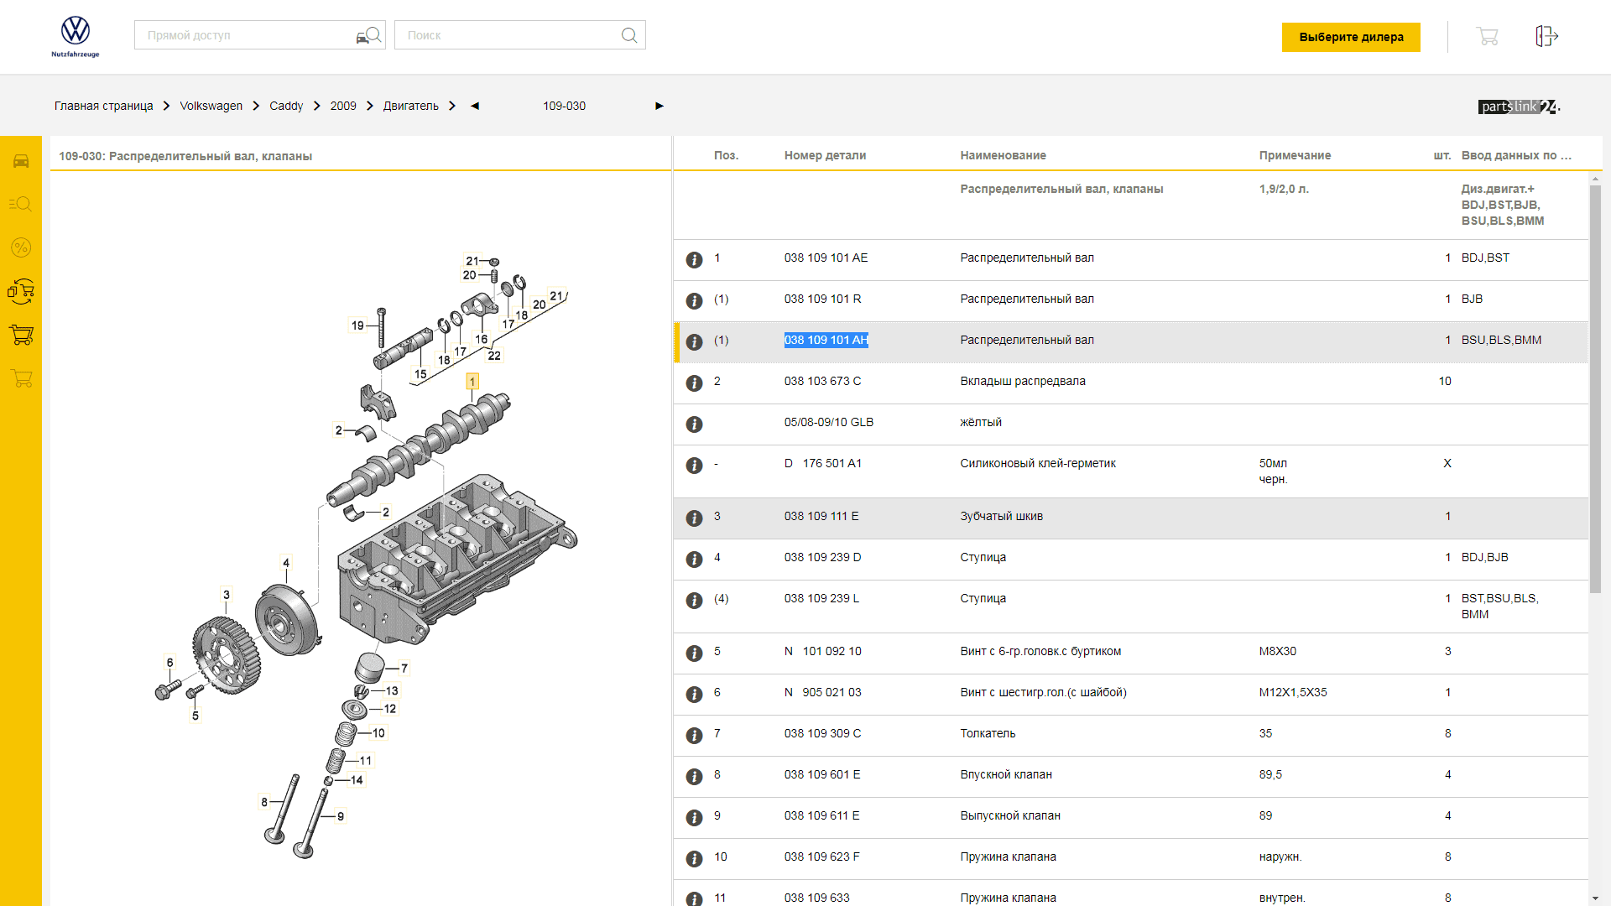Click Выберите дилера button
This screenshot has width=1611, height=906.
click(x=1351, y=37)
